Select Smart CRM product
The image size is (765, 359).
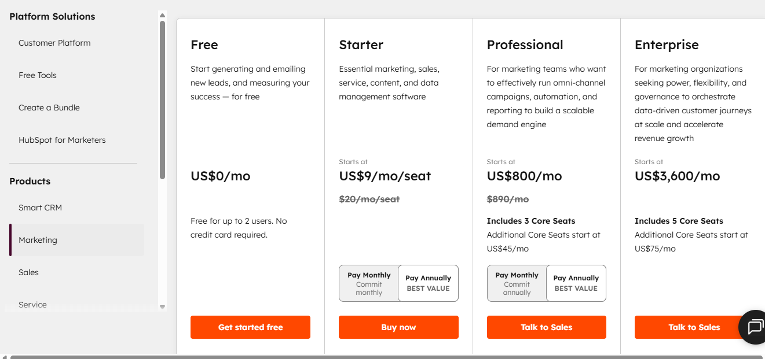click(40, 208)
